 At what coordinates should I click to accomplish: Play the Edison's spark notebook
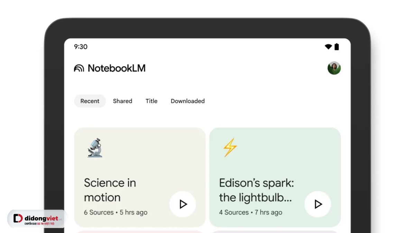tap(317, 204)
